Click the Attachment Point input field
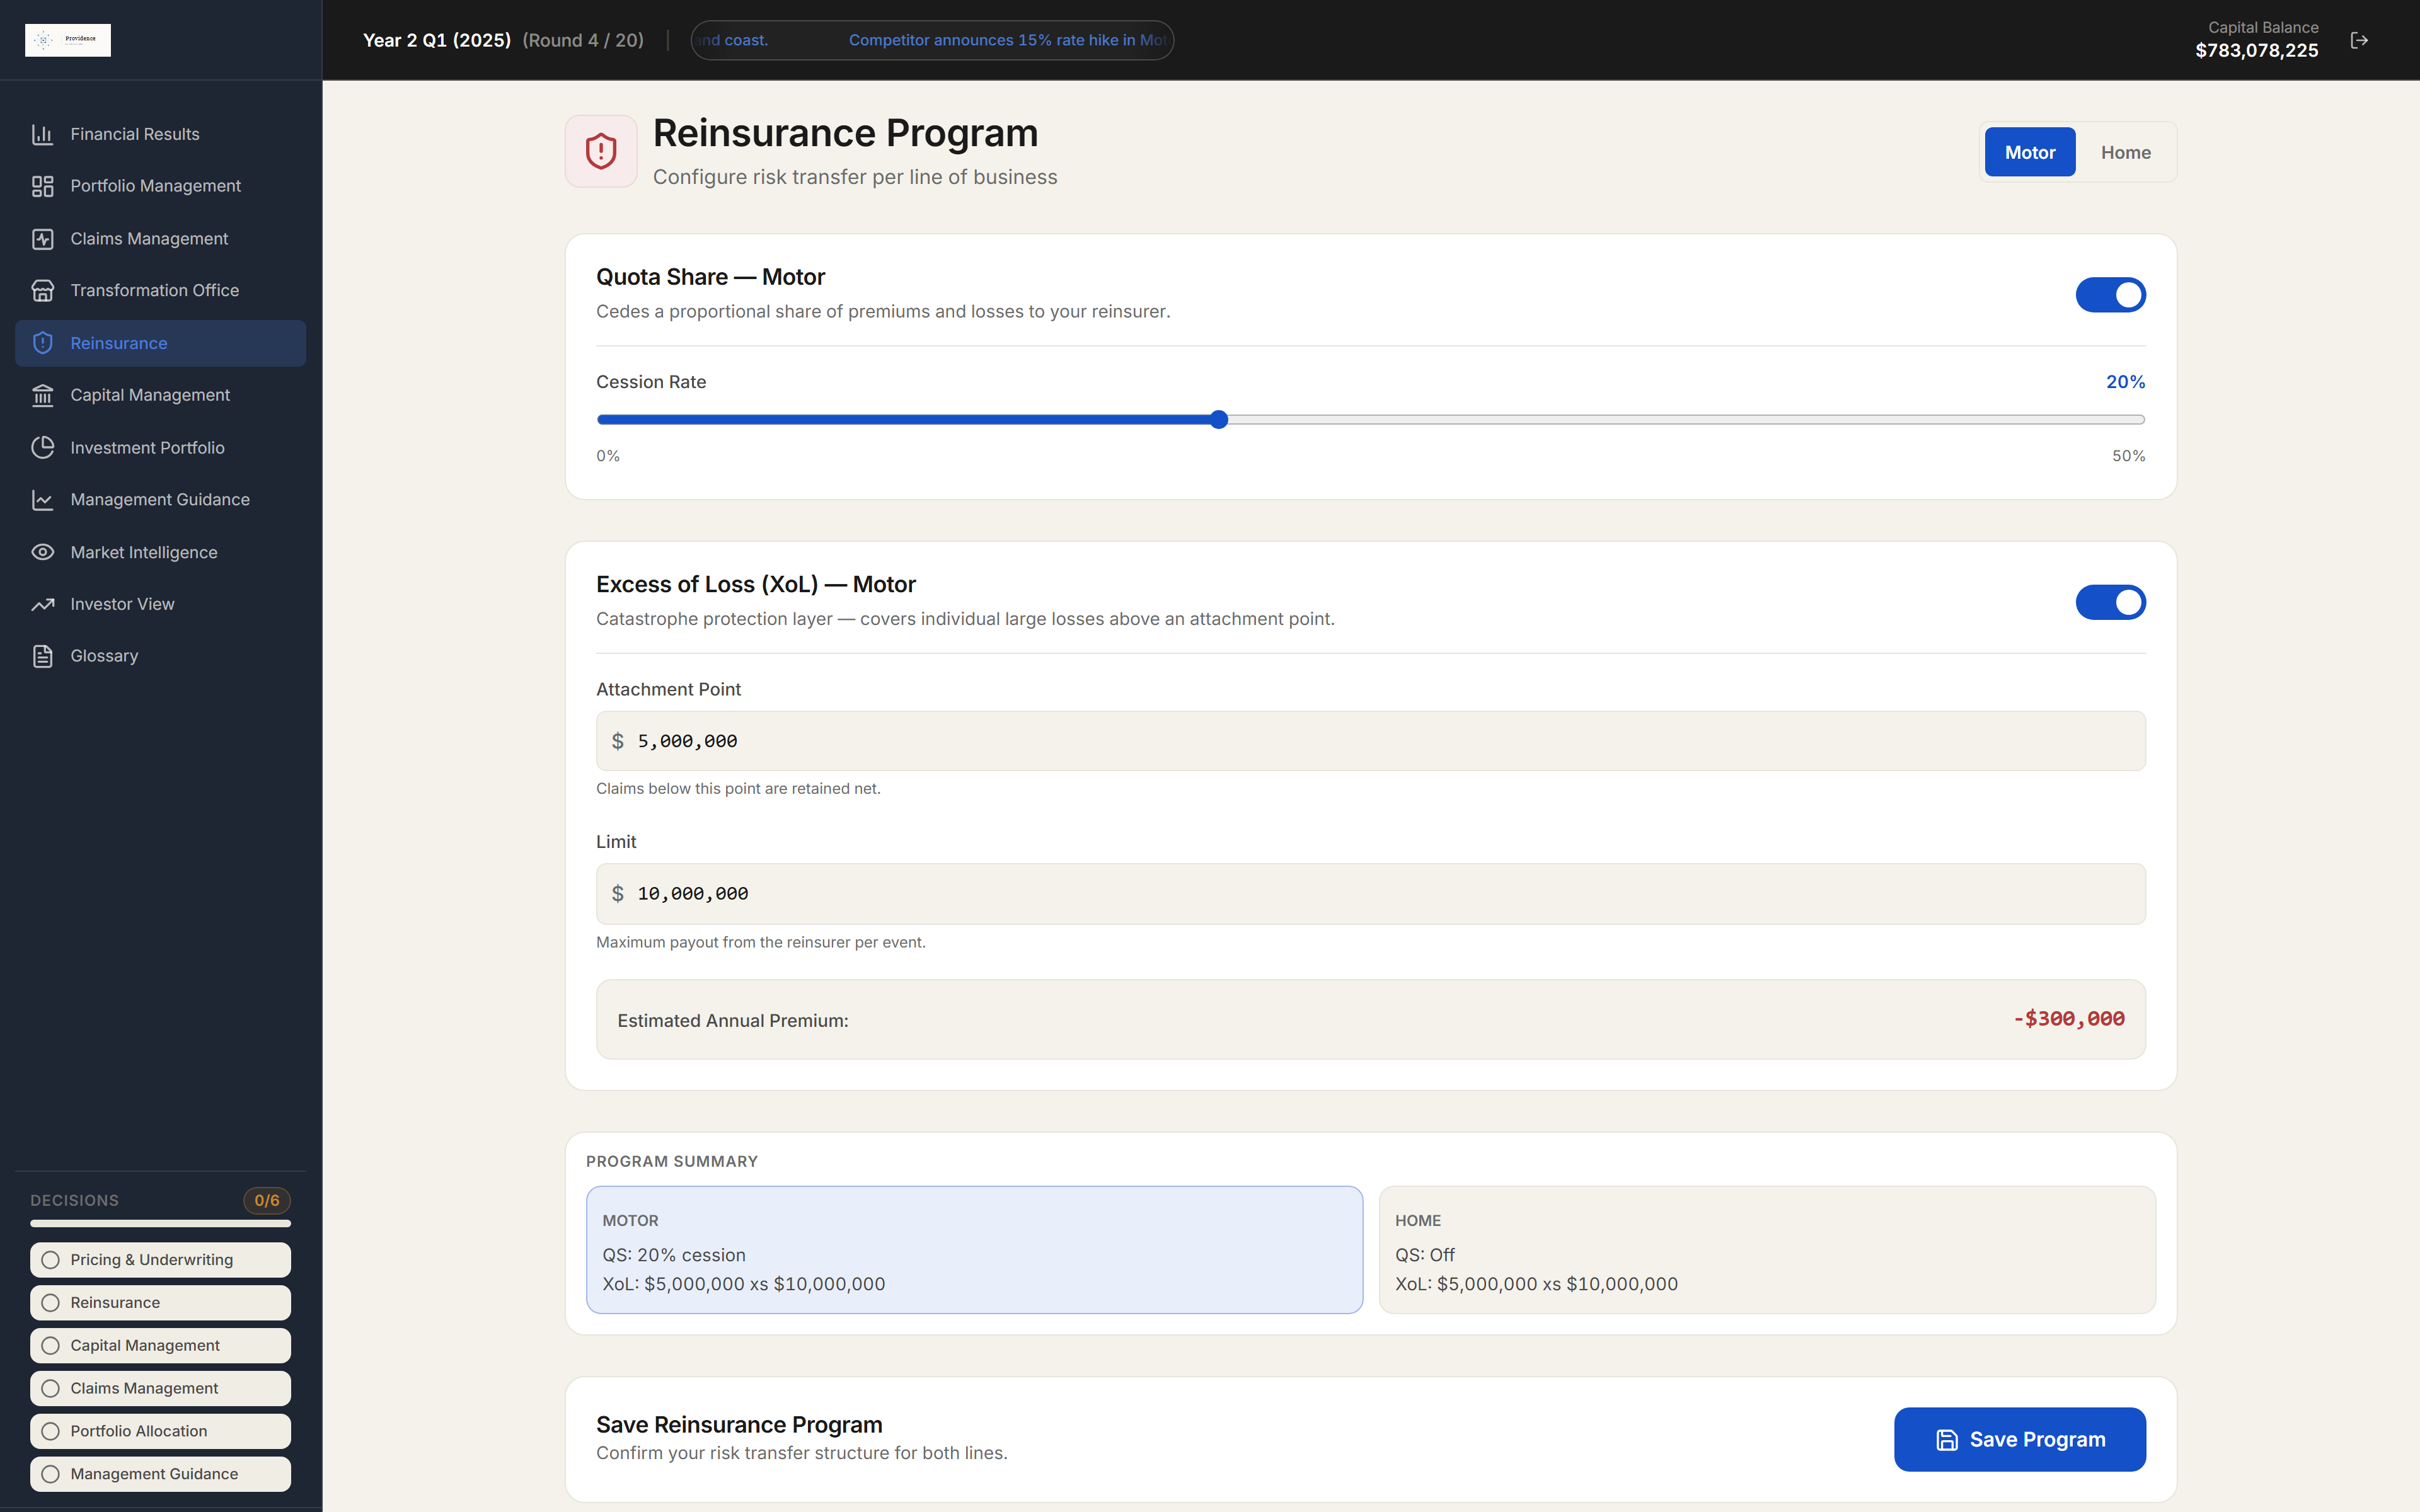This screenshot has width=2420, height=1512. coord(1370,741)
